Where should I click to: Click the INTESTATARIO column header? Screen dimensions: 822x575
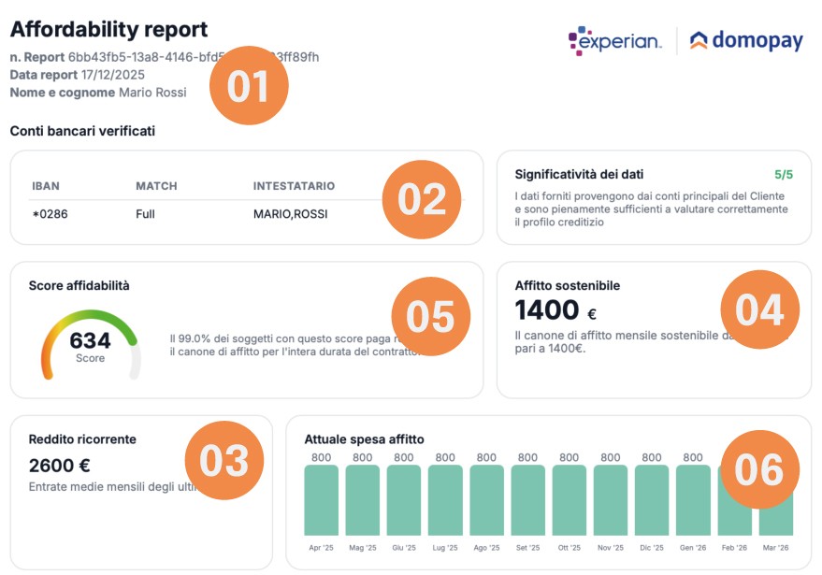294,186
